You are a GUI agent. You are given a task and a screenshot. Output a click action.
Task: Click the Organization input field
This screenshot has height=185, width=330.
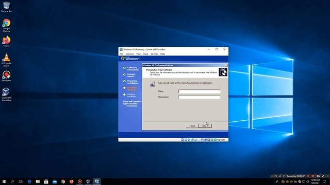coord(200,97)
